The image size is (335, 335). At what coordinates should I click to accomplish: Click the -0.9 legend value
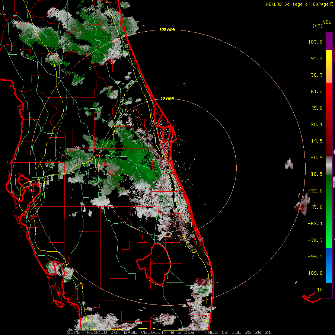[x=317, y=158]
